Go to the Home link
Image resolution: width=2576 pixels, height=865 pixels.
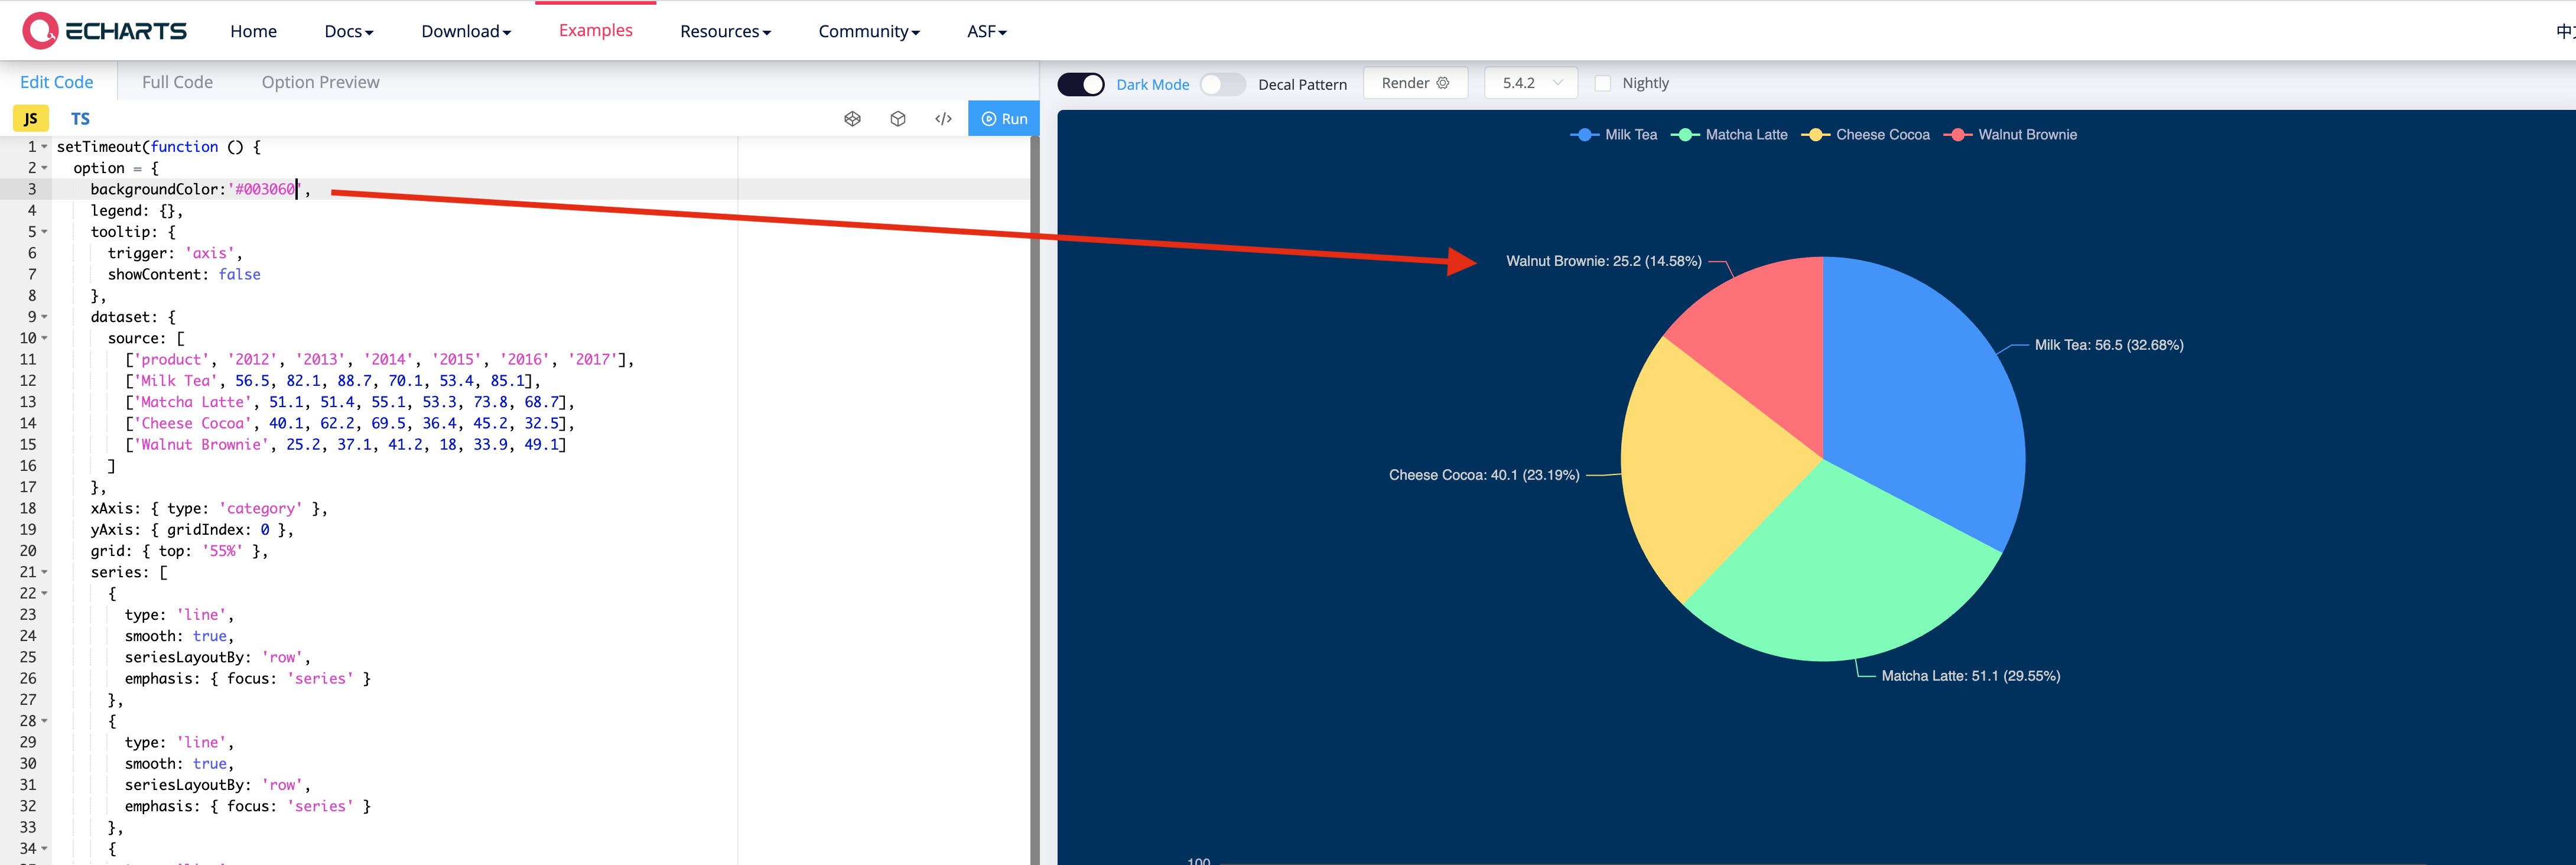(253, 31)
